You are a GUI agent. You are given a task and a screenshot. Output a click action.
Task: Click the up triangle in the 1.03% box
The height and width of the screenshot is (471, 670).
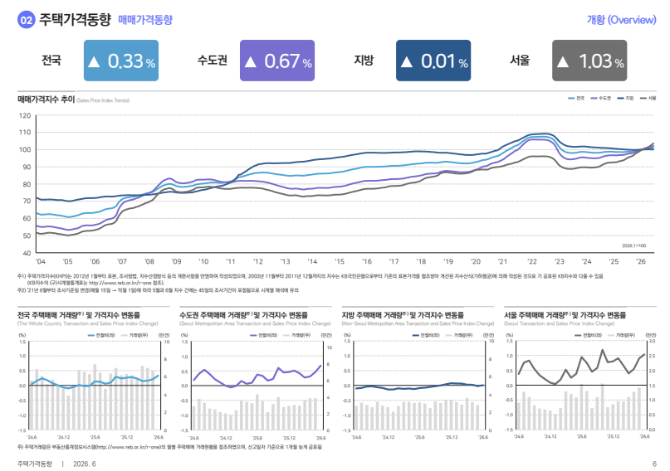(563, 62)
